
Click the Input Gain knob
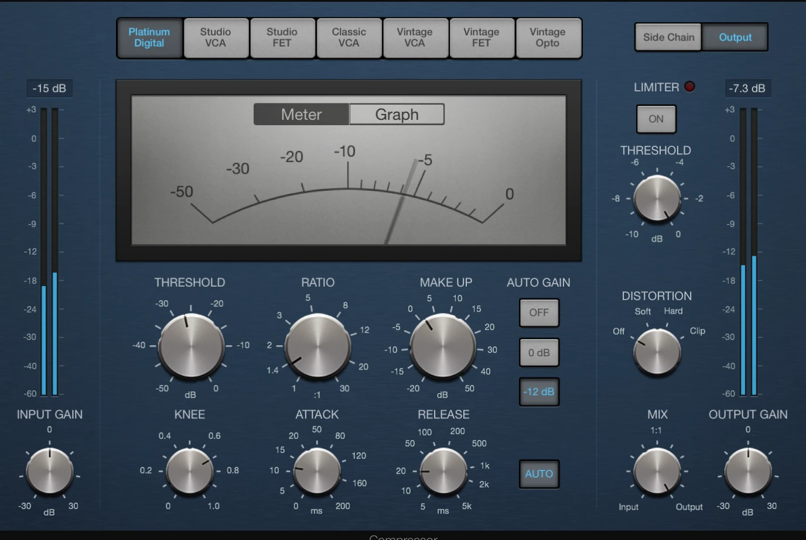click(50, 471)
